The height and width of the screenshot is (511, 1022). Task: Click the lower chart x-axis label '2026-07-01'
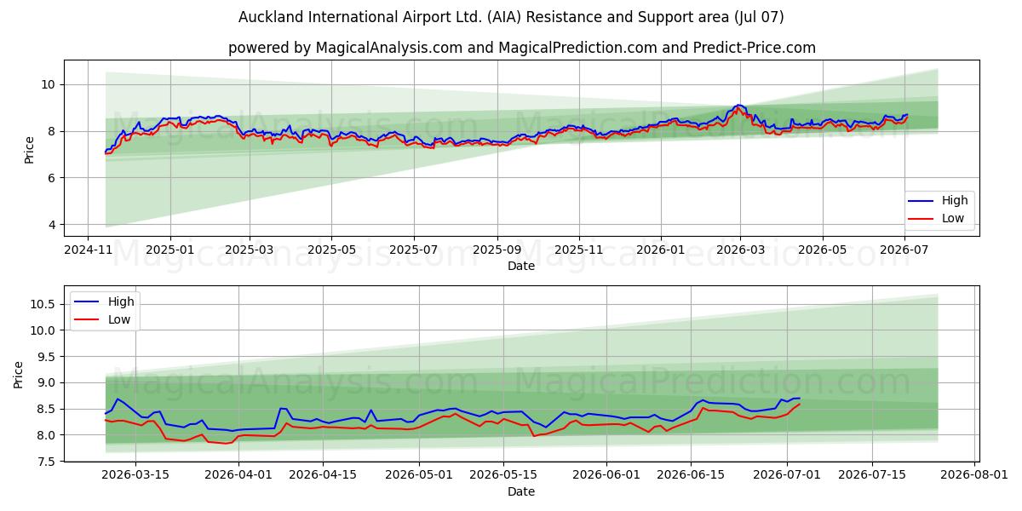point(787,475)
